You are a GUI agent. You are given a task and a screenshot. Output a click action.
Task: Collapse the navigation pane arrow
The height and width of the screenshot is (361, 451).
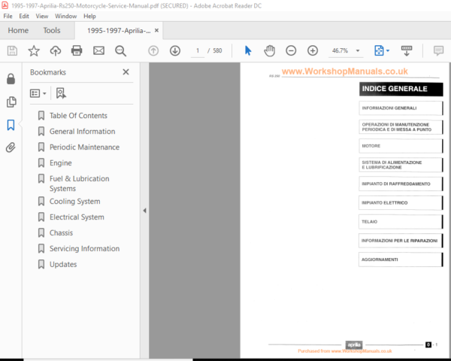point(144,211)
